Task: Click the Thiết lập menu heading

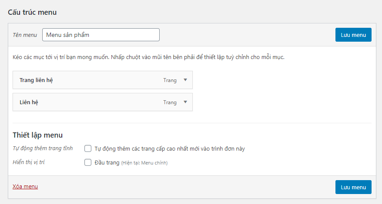Action: (38, 135)
